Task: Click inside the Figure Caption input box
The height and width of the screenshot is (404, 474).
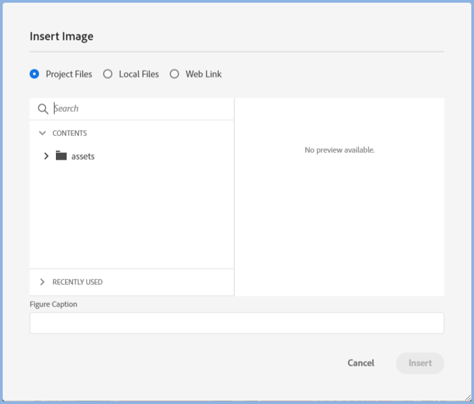Action: pyautogui.click(x=237, y=323)
